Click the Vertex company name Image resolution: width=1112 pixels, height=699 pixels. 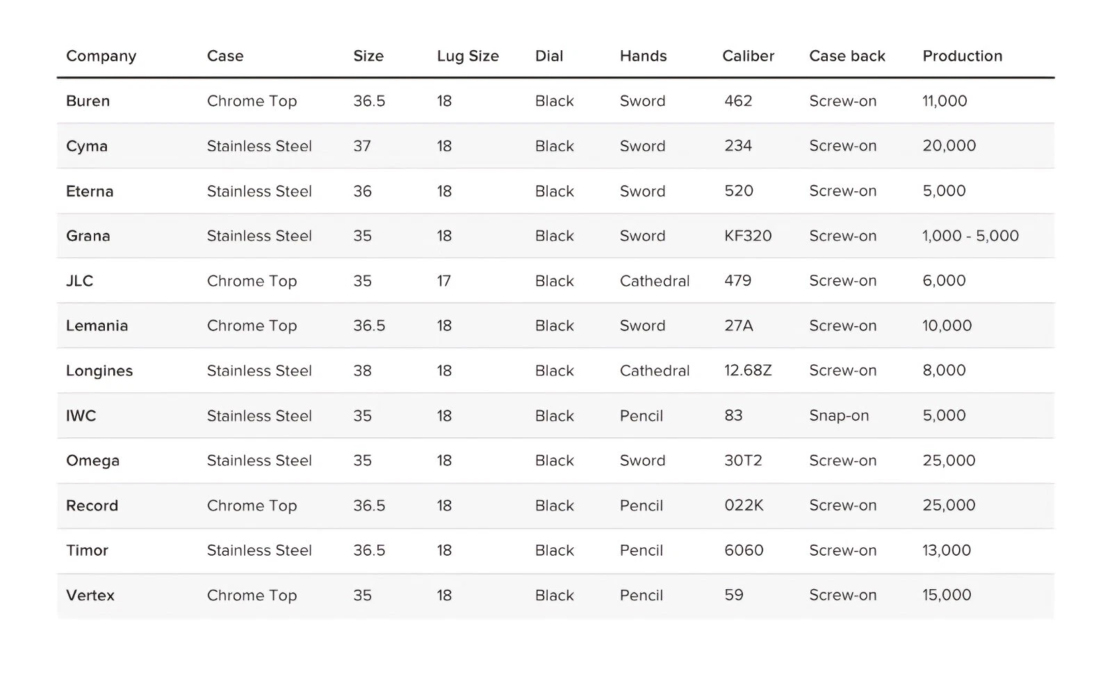coord(90,595)
